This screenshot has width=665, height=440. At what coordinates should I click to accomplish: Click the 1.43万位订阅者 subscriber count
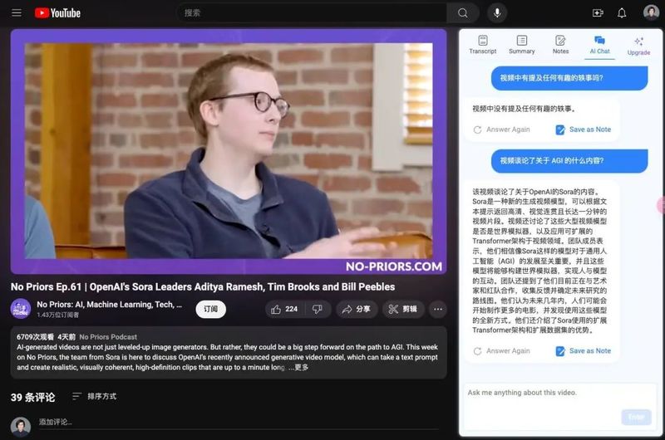click(x=57, y=315)
